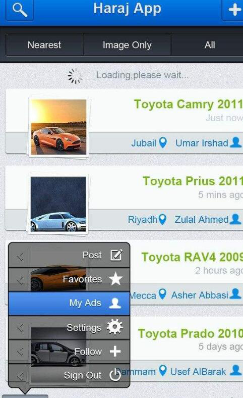Show the All listings tab

[x=210, y=45]
